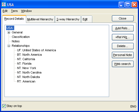The height and width of the screenshot is (112, 139).
Task: Select the USA root tree item
Action: (10, 28)
